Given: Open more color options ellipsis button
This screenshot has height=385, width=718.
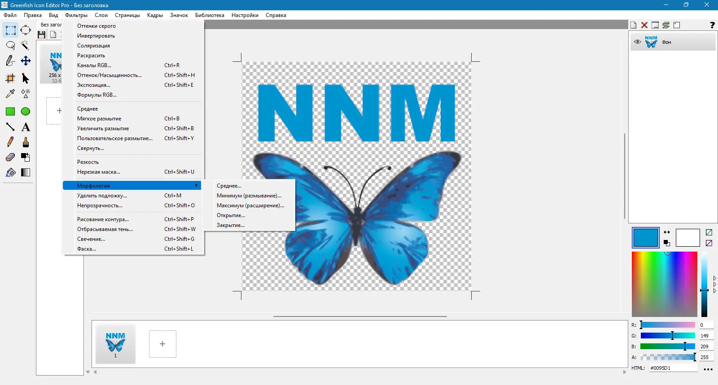Looking at the screenshot, I should [x=708, y=369].
